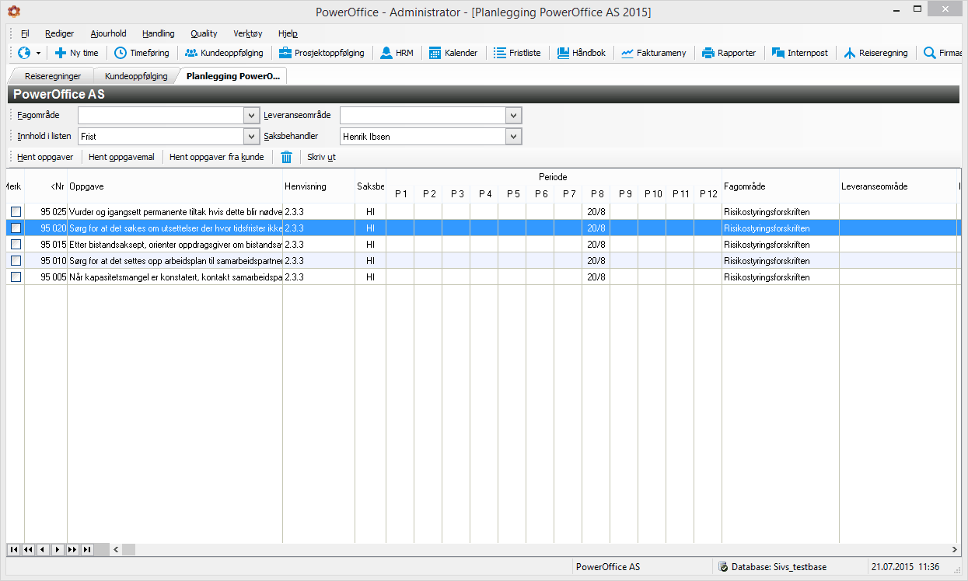The height and width of the screenshot is (581, 968).
Task: Open the HRM module
Action: 397,53
